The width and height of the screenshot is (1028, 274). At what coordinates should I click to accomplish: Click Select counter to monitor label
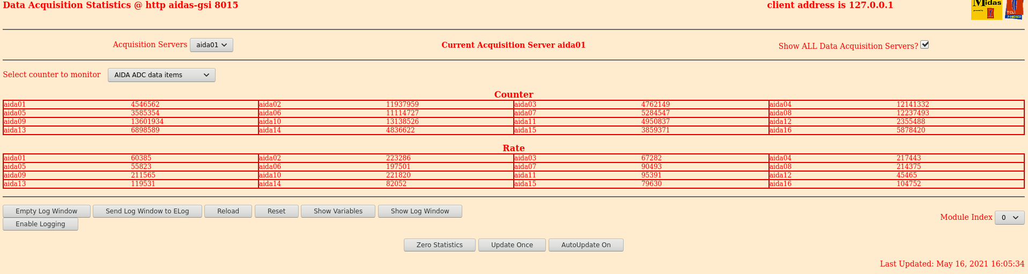click(52, 75)
